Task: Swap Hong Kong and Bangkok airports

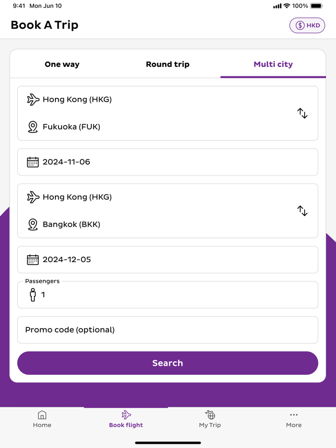Action: coord(302,211)
